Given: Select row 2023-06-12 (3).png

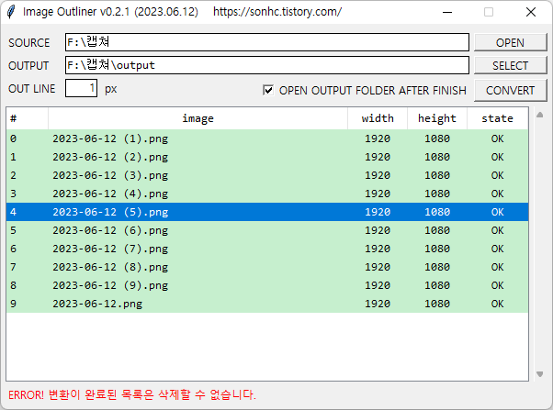Looking at the screenshot, I should click(x=267, y=175).
